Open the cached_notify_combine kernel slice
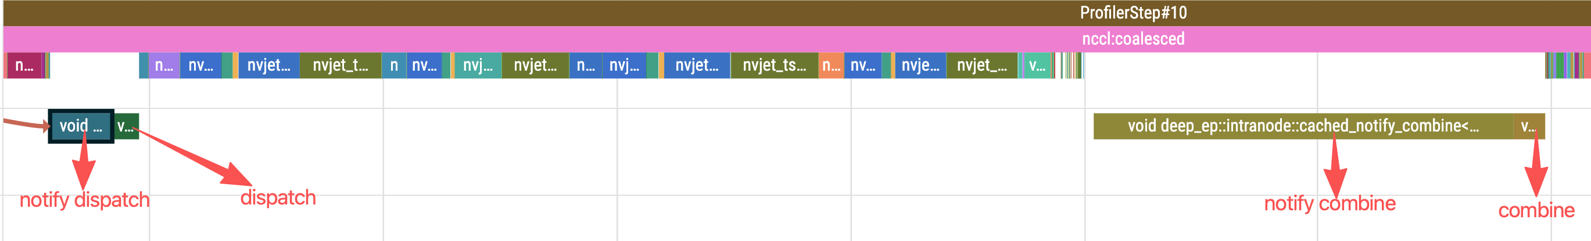The image size is (1591, 241). click(1302, 126)
